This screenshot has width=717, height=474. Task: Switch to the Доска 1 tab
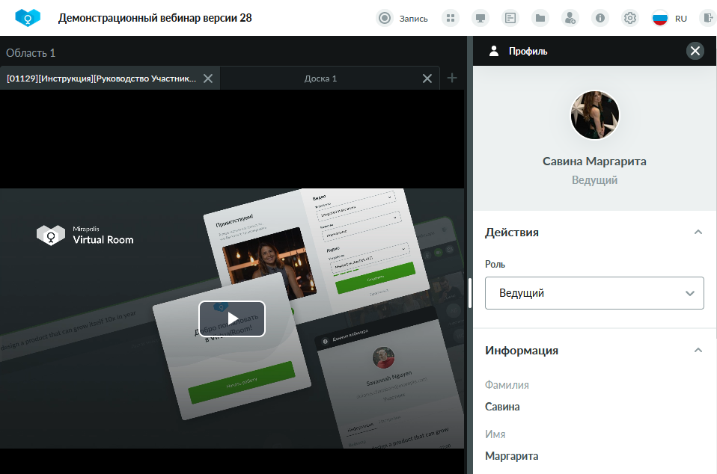(320, 79)
